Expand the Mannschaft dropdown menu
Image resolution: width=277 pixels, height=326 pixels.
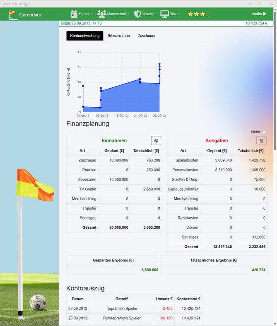118,14
